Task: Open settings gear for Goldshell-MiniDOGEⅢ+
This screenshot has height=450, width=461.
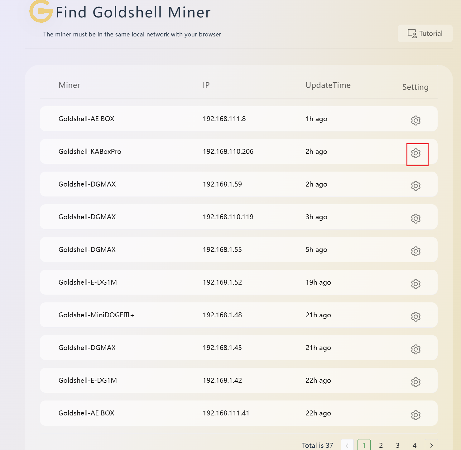Action: (x=416, y=316)
